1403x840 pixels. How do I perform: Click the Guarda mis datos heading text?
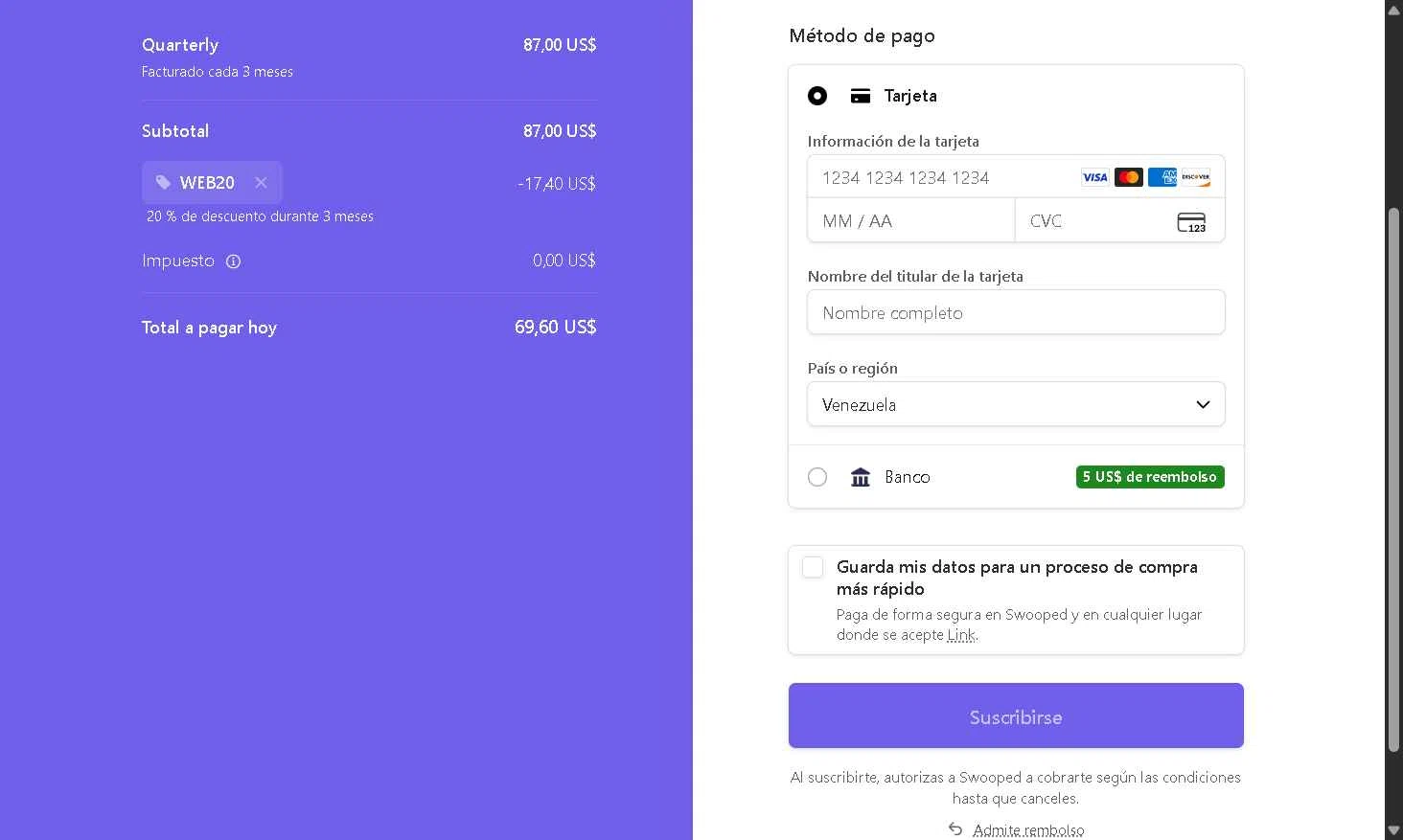point(1017,578)
